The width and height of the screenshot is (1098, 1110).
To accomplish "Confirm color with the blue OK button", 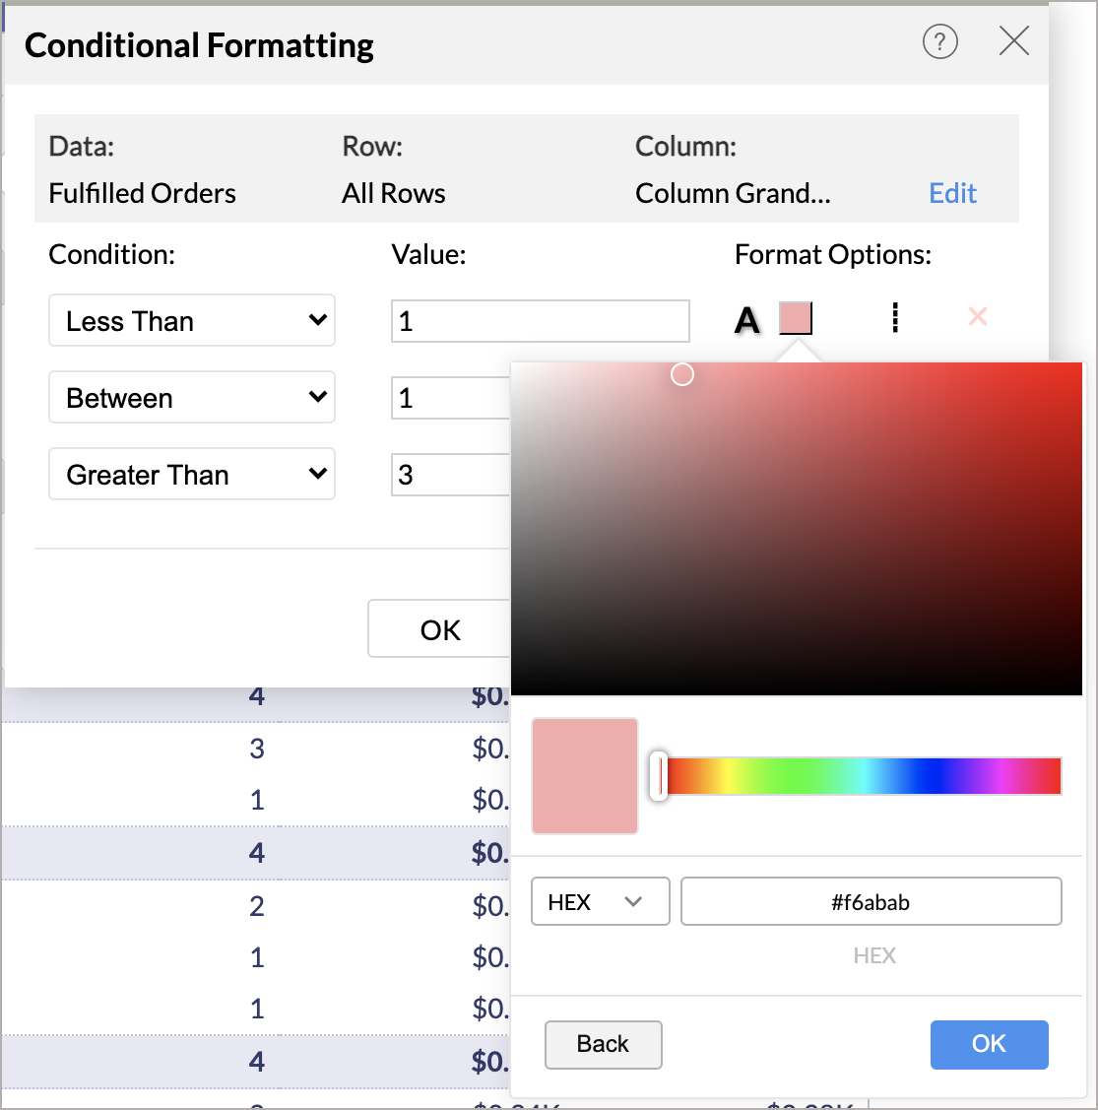I will click(x=989, y=1044).
